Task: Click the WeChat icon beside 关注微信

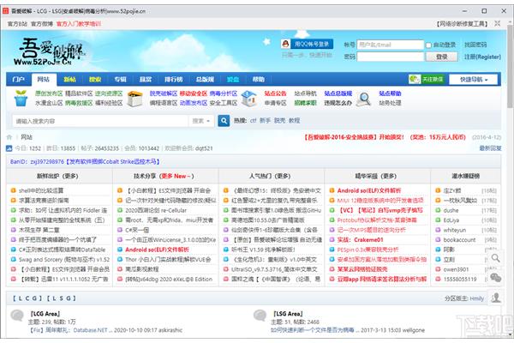Action: 415,79
